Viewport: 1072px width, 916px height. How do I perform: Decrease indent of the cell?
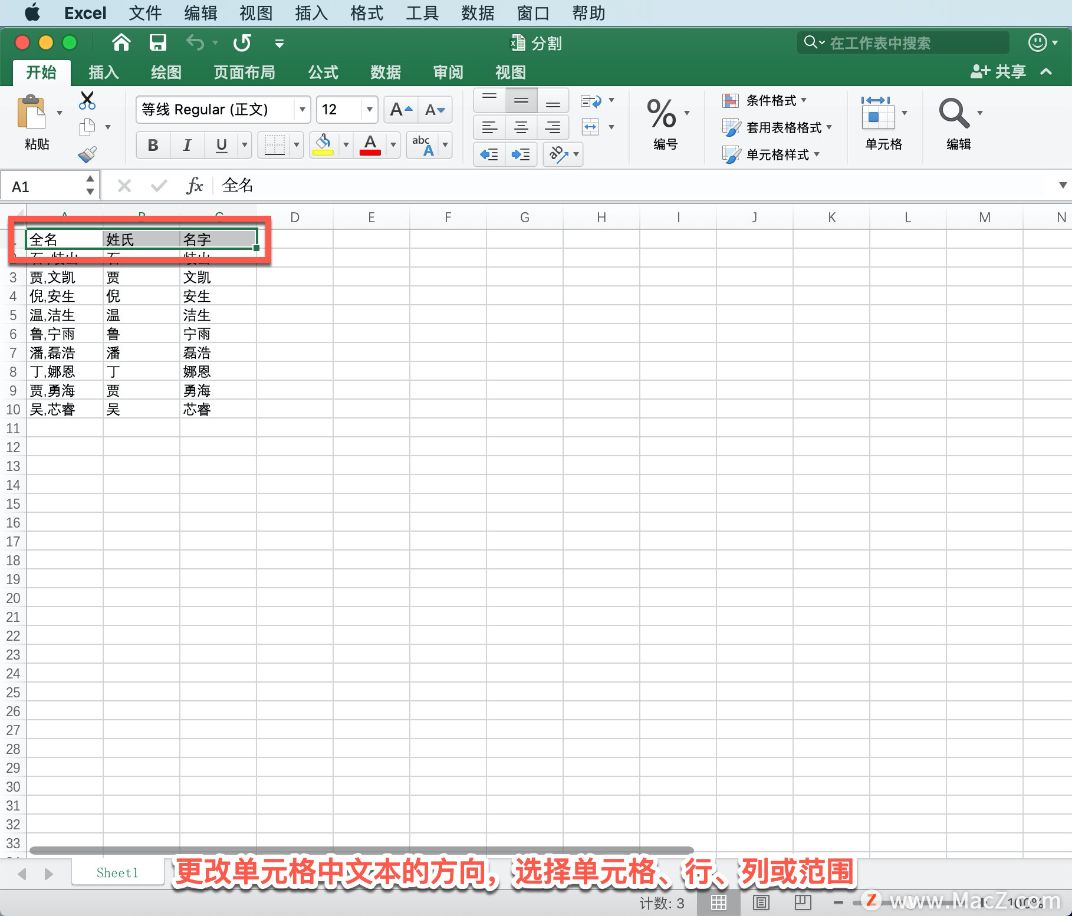point(489,154)
